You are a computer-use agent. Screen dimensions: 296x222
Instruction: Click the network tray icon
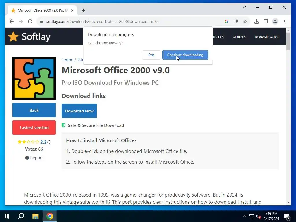252,216
